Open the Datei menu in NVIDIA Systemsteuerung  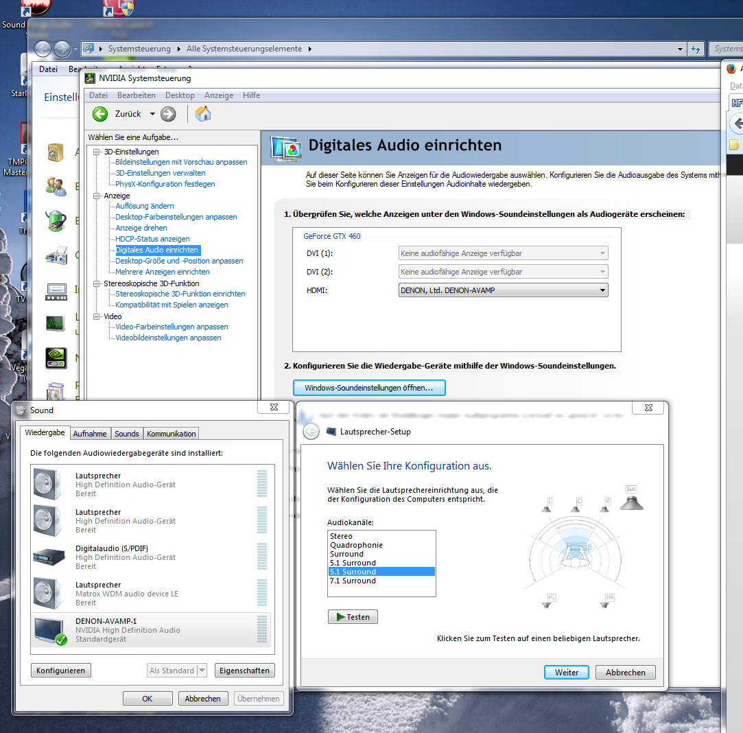(98, 95)
